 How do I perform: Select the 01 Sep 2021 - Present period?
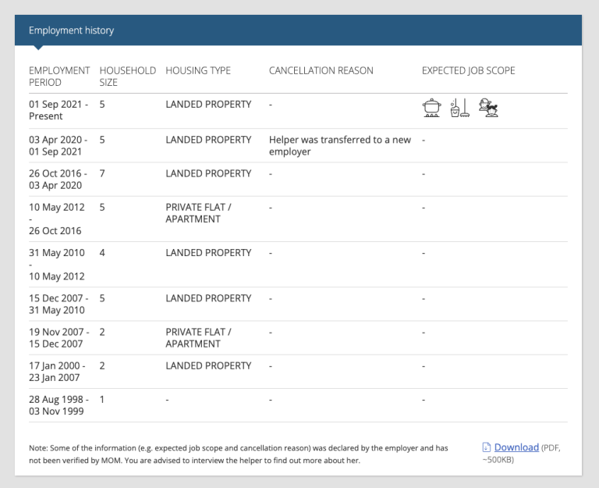pyautogui.click(x=58, y=110)
